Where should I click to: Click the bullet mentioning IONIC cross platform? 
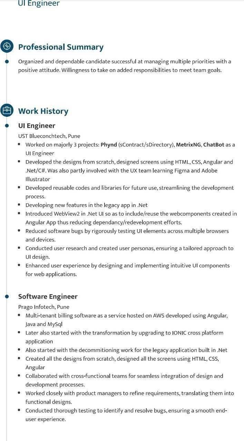[x=124, y=337]
